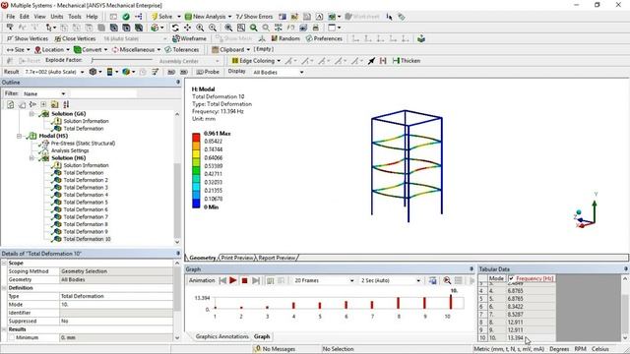Open the File menu
This screenshot has height=354, width=630.
[11, 17]
